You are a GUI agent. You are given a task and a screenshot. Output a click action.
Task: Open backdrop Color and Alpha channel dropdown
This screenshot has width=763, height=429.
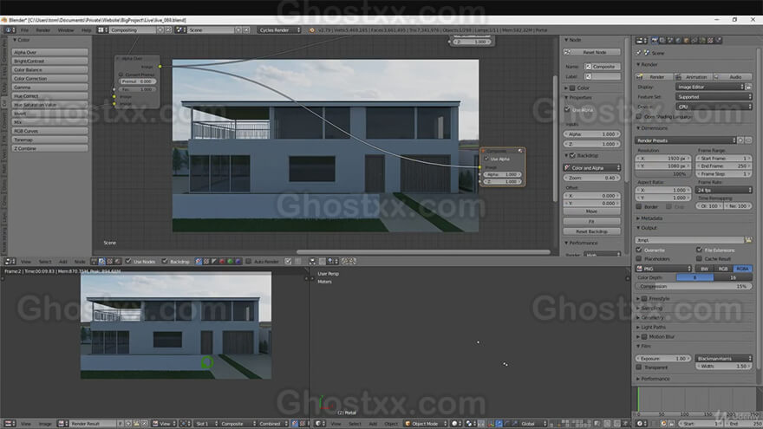pyautogui.click(x=592, y=168)
